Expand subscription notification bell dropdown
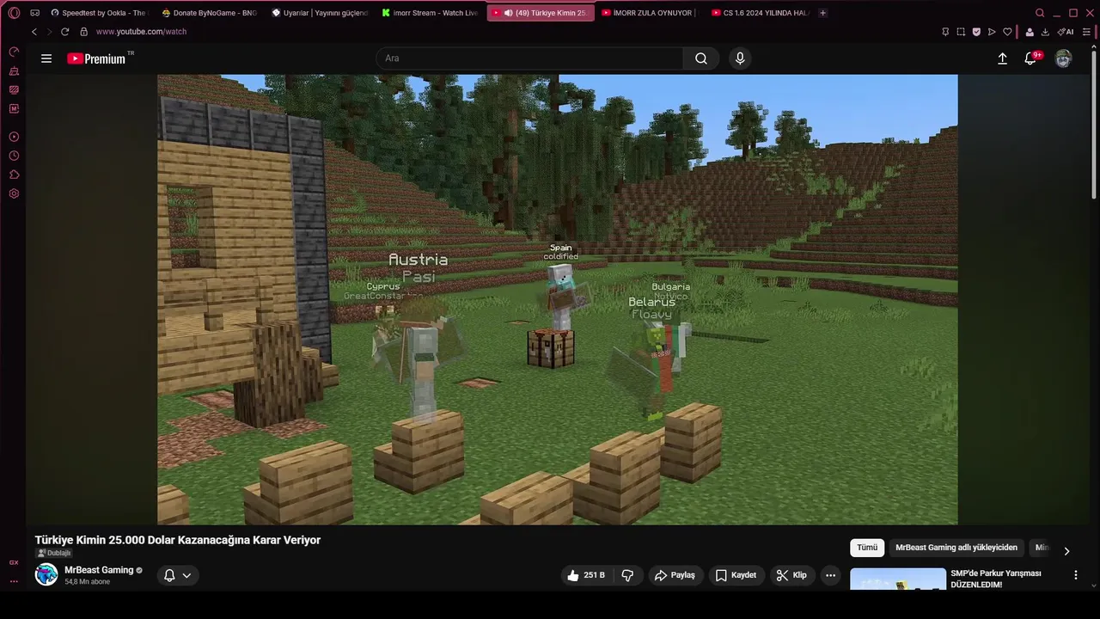1100x619 pixels. tap(178, 575)
